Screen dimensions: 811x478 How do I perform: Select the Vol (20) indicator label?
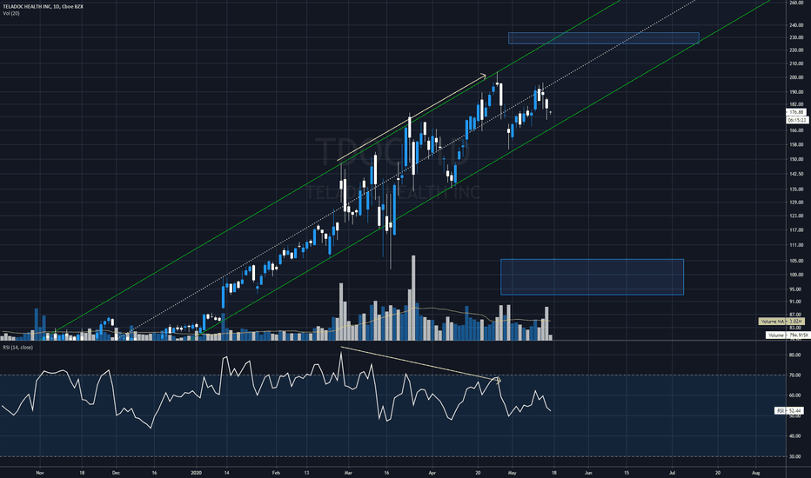(x=11, y=13)
